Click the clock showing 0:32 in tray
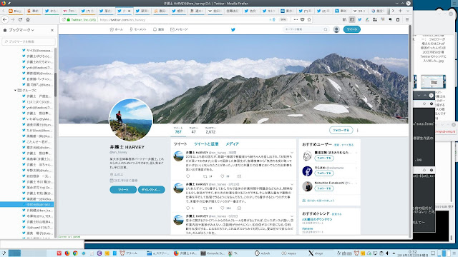The image size is (458, 257). click(x=412, y=253)
